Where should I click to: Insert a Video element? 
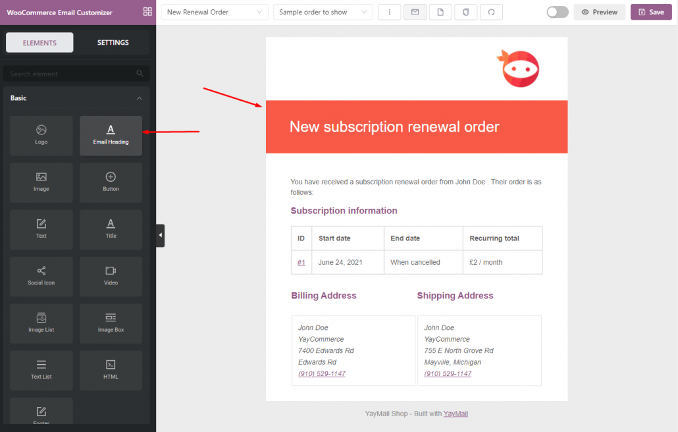tap(111, 277)
